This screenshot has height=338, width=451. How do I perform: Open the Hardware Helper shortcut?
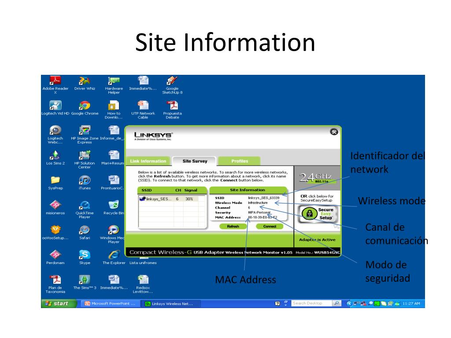point(114,85)
